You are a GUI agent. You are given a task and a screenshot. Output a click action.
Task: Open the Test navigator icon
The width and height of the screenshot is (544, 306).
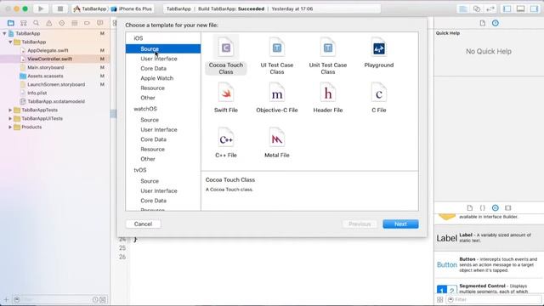[x=61, y=23]
